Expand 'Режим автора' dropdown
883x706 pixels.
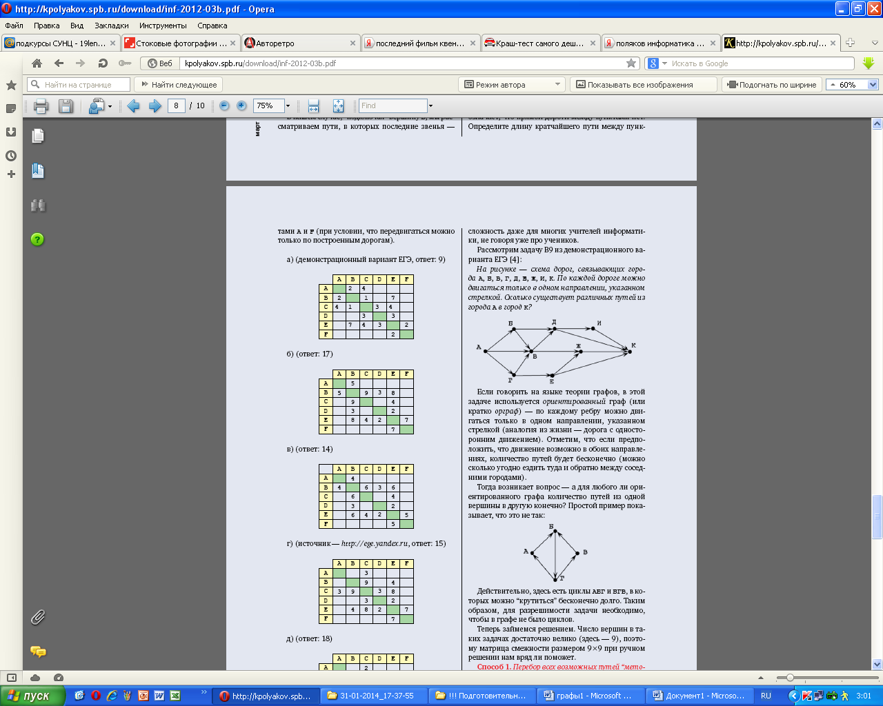(x=559, y=85)
